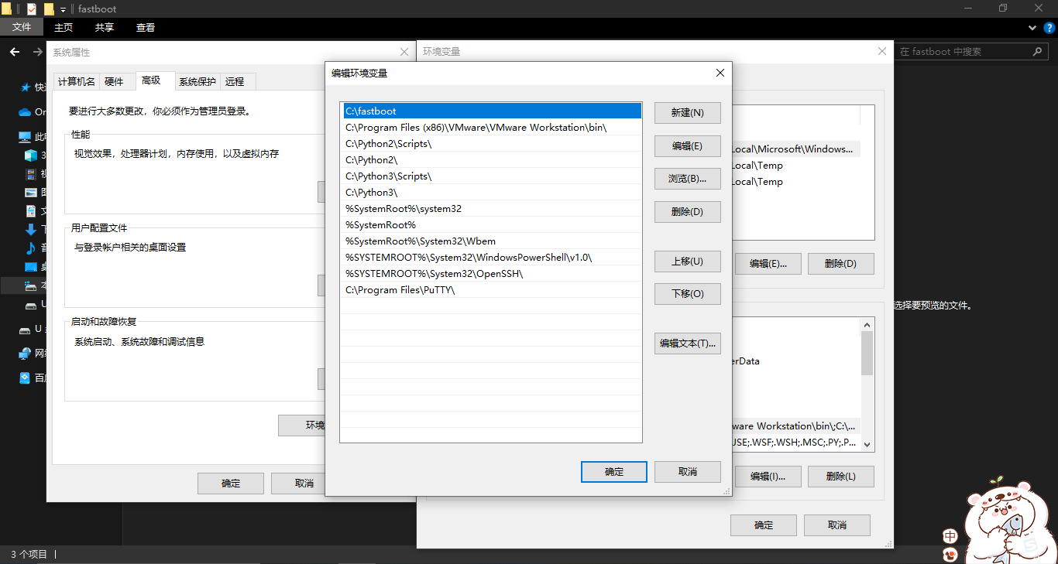Screen dimensions: 1058x564
Task: Open the Pictures icon in sidebar
Action: click(x=31, y=193)
